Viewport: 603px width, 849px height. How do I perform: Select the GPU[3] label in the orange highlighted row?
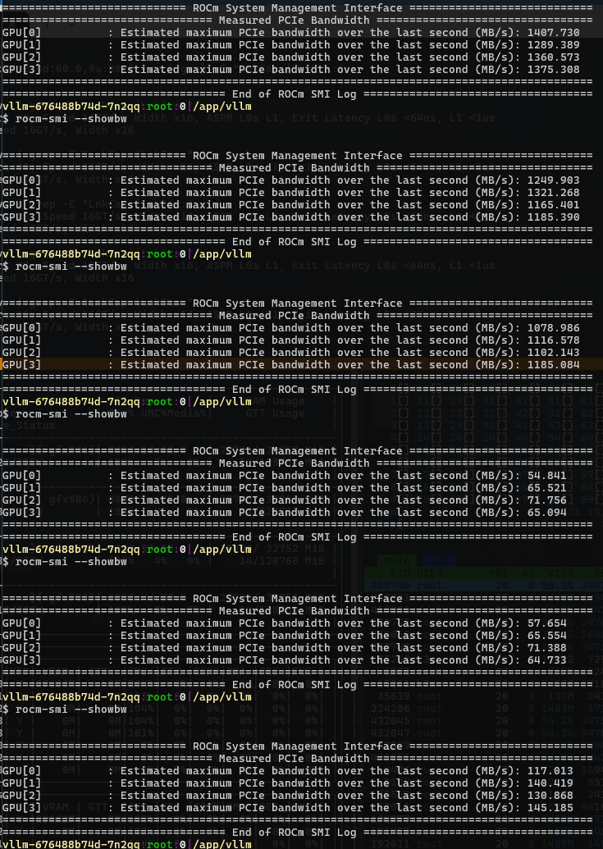[x=21, y=365]
